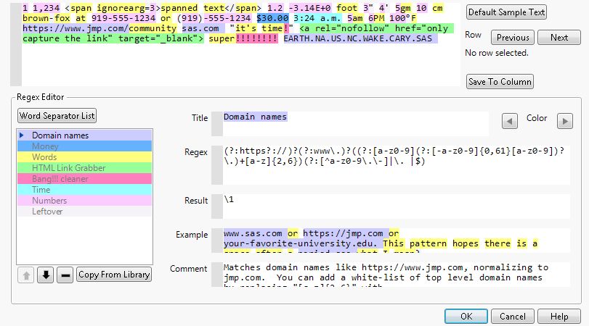Select the Leftover list item

click(48, 212)
